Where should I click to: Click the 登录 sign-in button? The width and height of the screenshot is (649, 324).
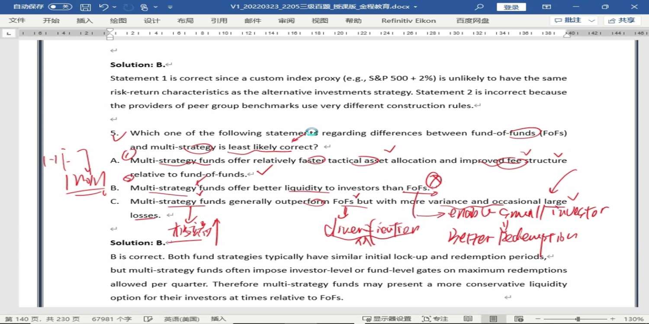(511, 7)
